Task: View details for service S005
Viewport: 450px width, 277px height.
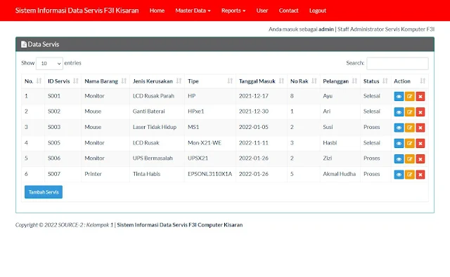Action: click(399, 143)
